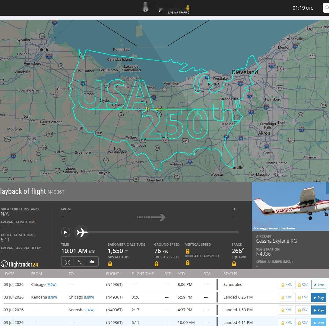This screenshot has height=326, width=329.
Task: Click the 01:19 UTC clock in the top bar
Action: (x=302, y=8)
